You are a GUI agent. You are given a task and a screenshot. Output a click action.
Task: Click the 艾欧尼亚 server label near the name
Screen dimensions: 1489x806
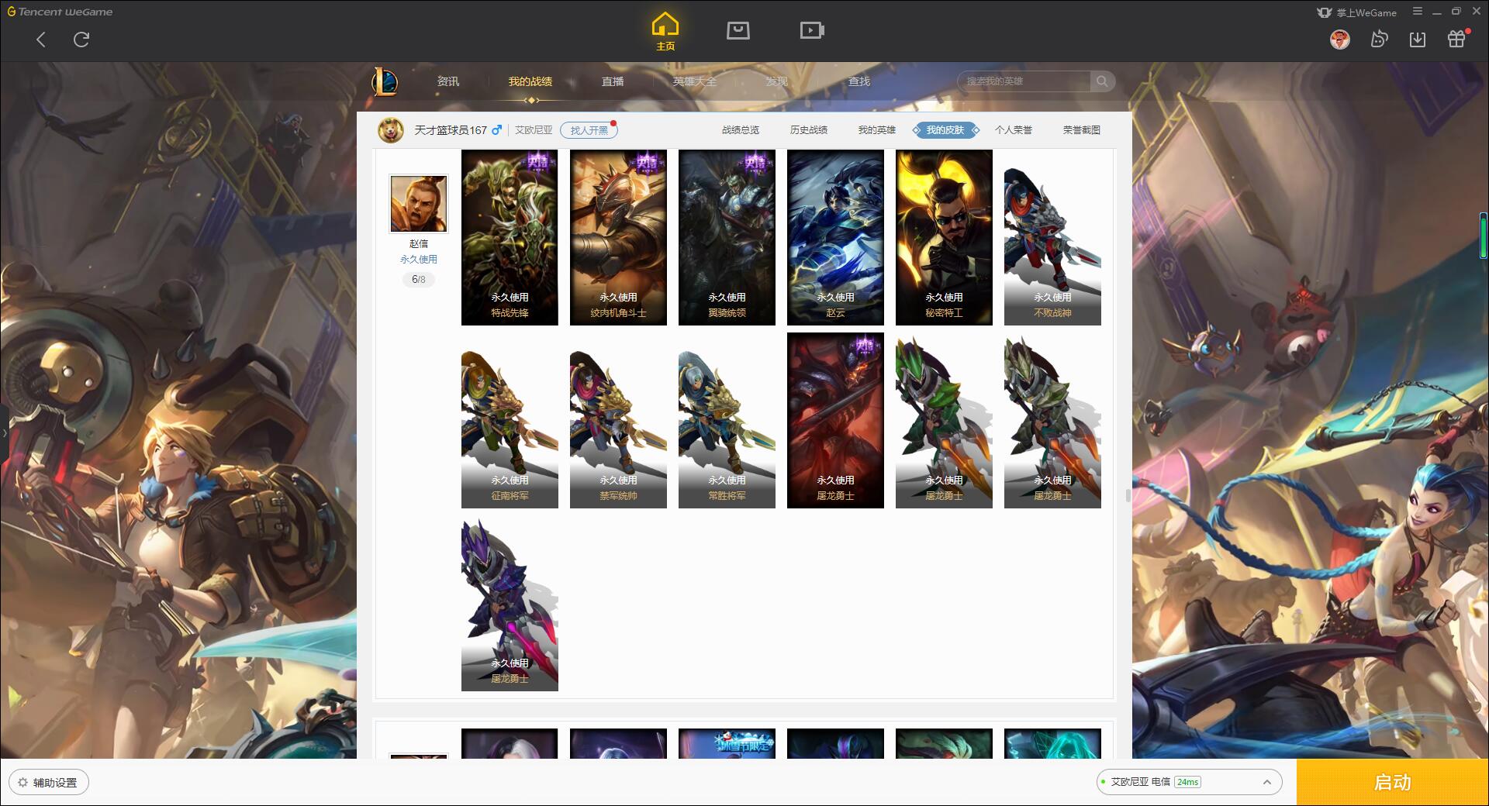(x=534, y=130)
